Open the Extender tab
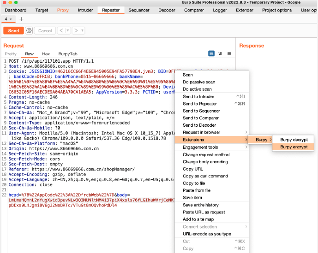 245,10
